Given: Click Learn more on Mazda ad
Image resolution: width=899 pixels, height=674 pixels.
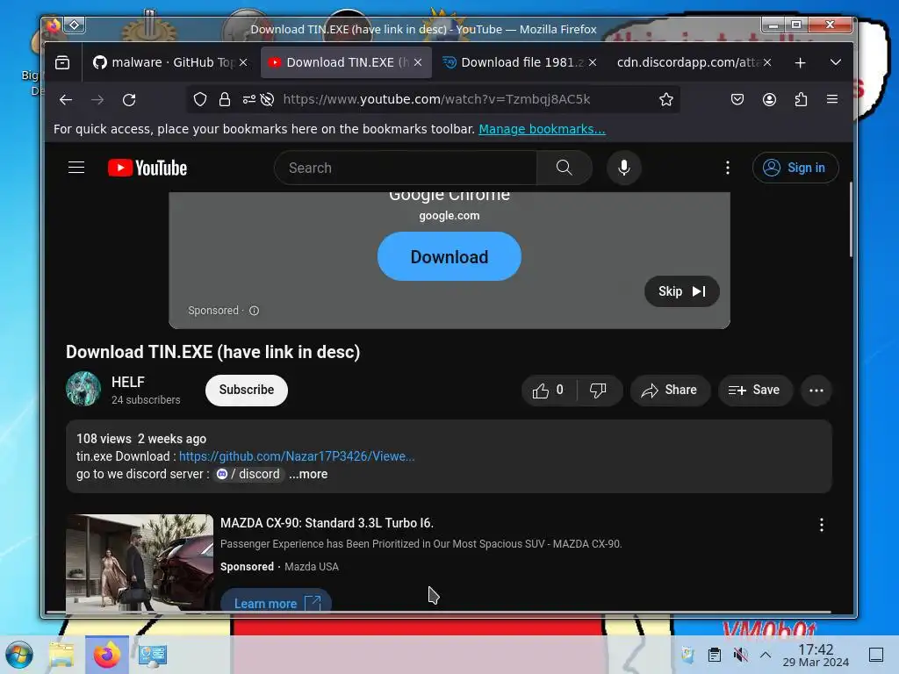Looking at the screenshot, I should (277, 602).
